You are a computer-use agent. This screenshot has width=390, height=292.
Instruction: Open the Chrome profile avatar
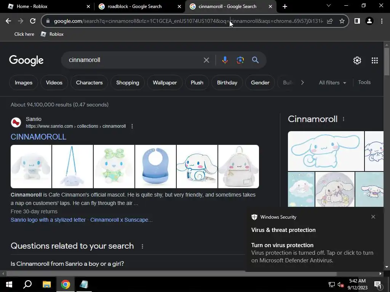tap(369, 21)
